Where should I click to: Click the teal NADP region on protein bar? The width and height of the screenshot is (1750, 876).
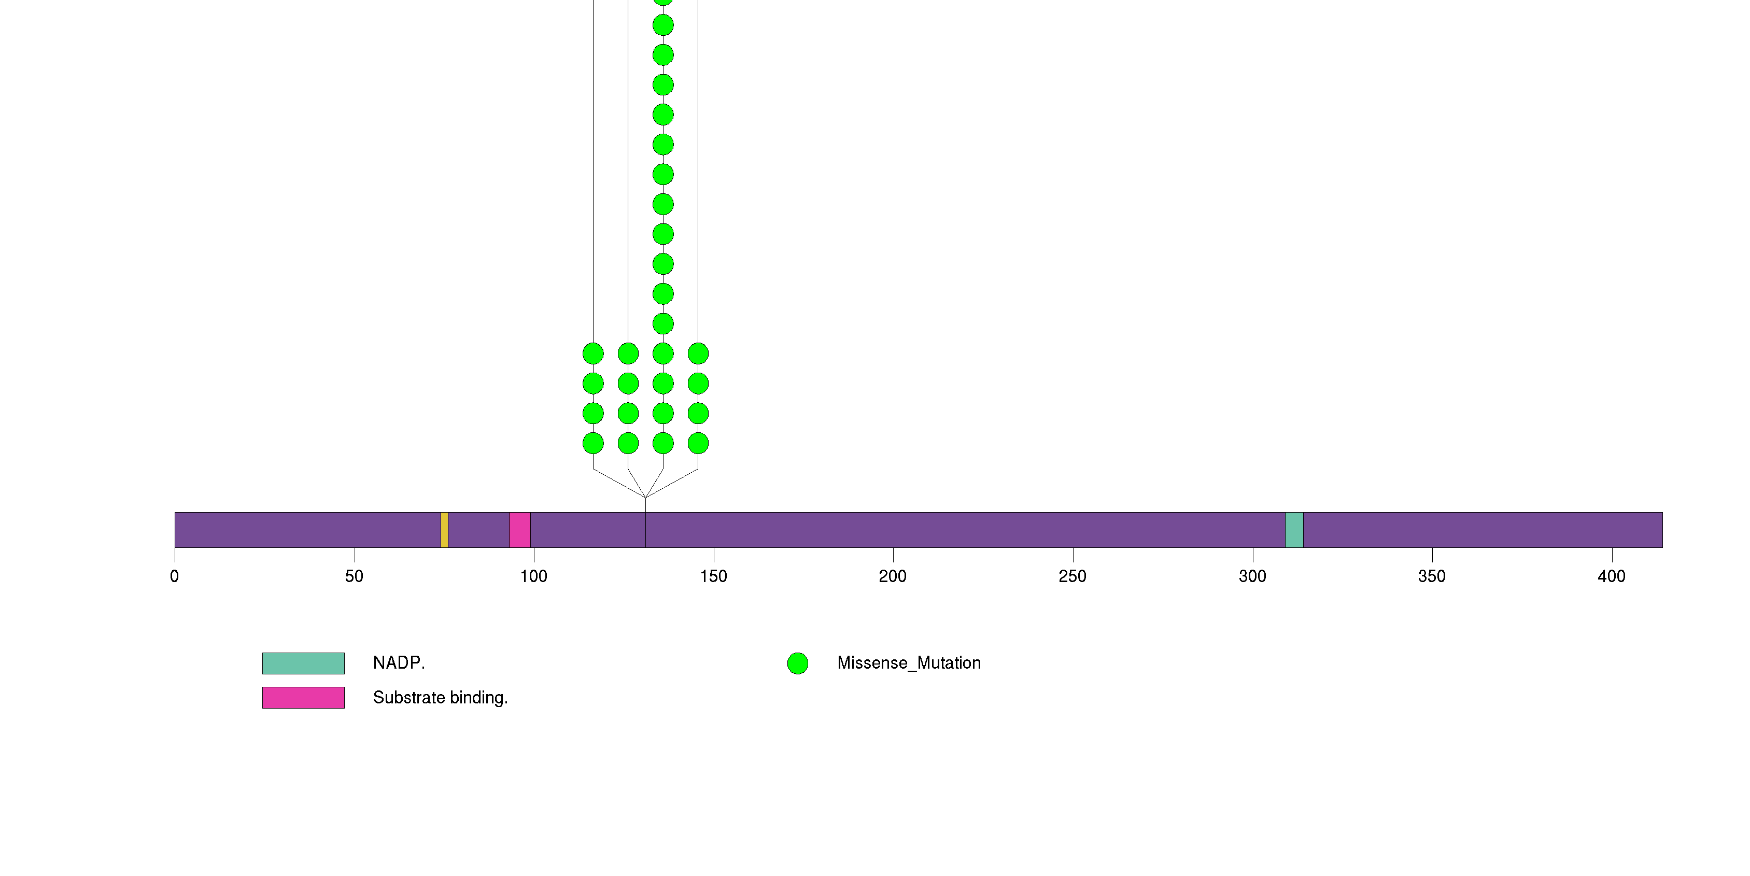(1294, 530)
